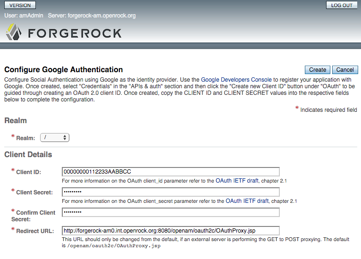Open the Realm dropdown
The height and width of the screenshot is (259, 361).
point(55,138)
